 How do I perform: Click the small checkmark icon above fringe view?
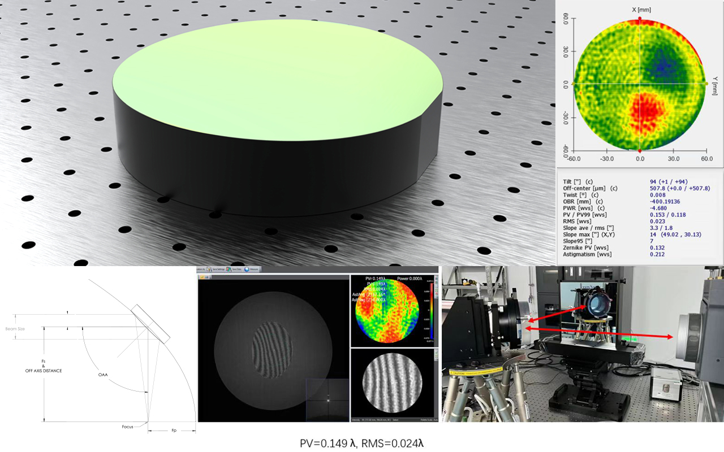[x=202, y=277]
